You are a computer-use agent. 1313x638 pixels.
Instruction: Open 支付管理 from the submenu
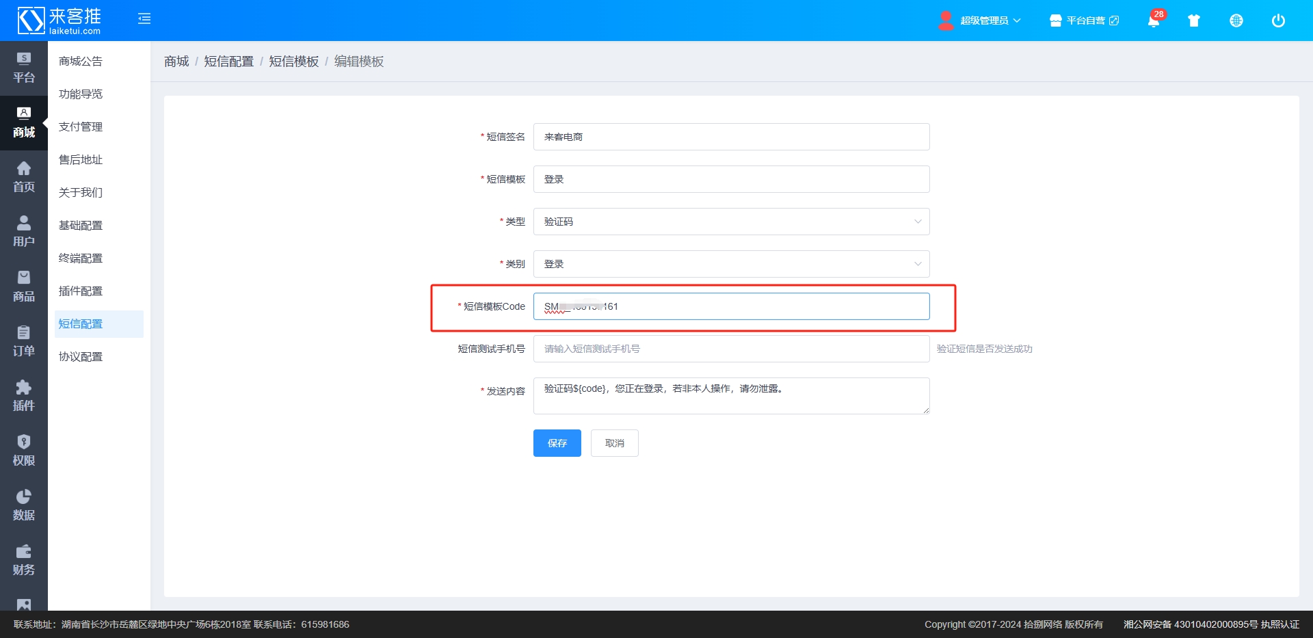(x=80, y=127)
